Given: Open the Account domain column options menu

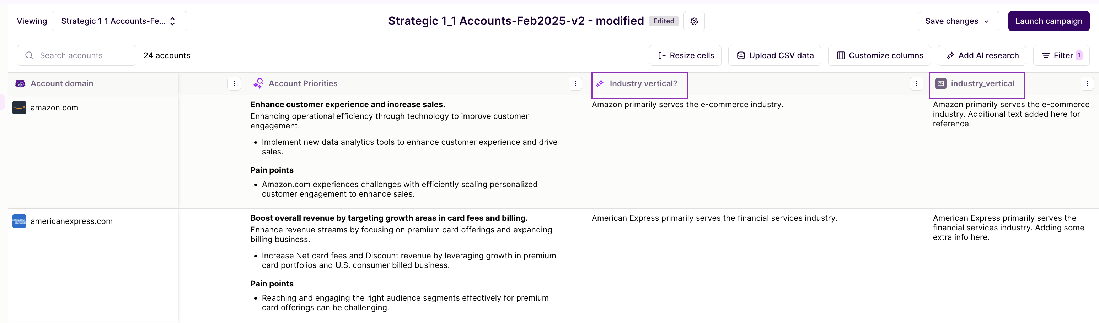Looking at the screenshot, I should (x=234, y=83).
